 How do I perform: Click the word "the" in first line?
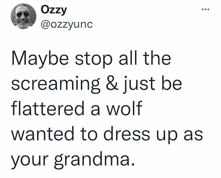(157, 58)
